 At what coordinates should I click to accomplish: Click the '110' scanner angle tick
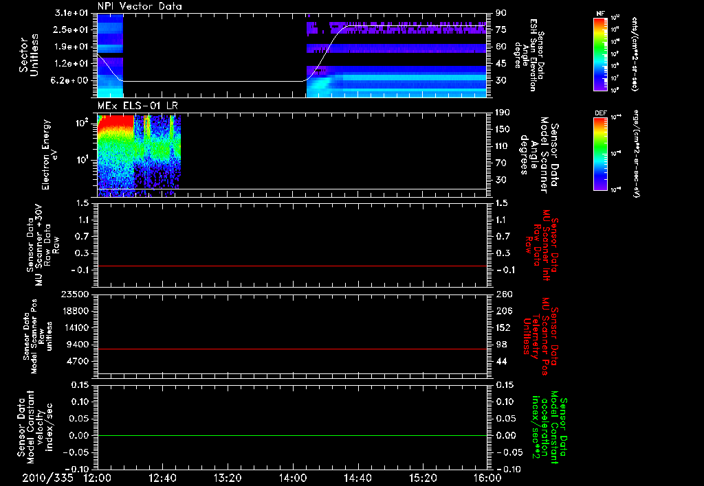503,146
